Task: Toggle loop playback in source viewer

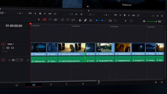Action: (x=55, y=14)
